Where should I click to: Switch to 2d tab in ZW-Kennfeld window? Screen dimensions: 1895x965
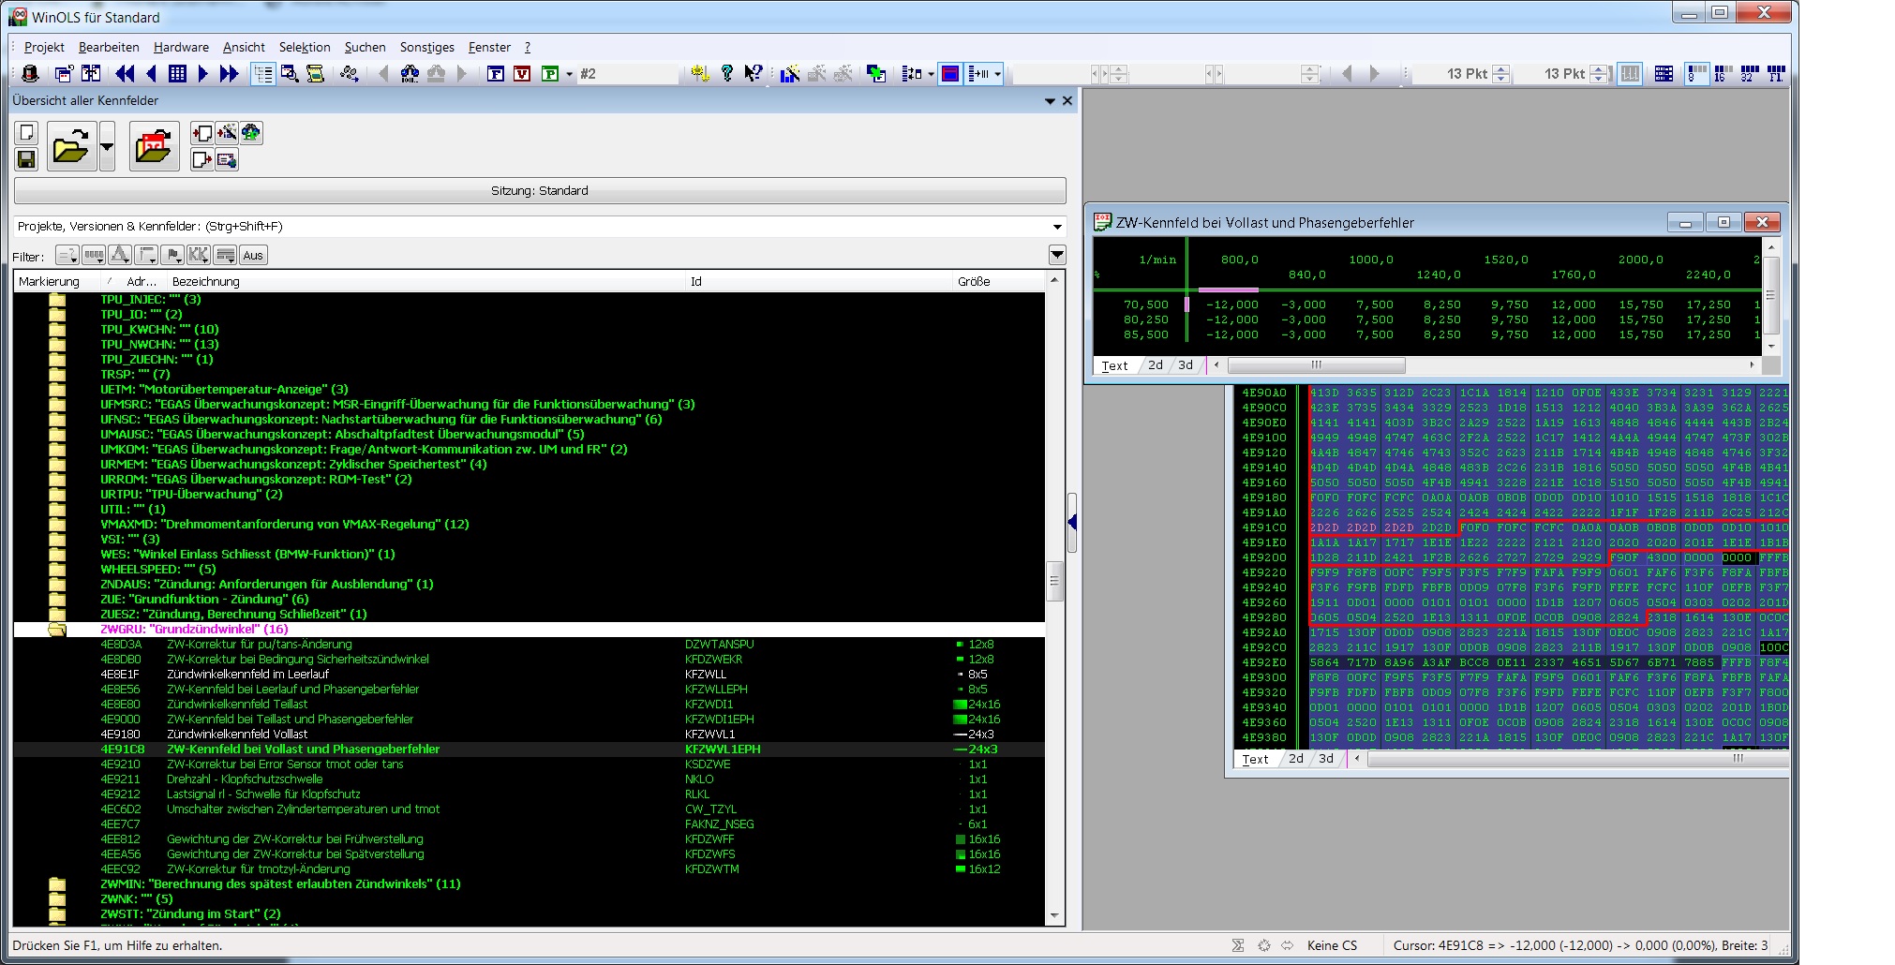(1156, 365)
